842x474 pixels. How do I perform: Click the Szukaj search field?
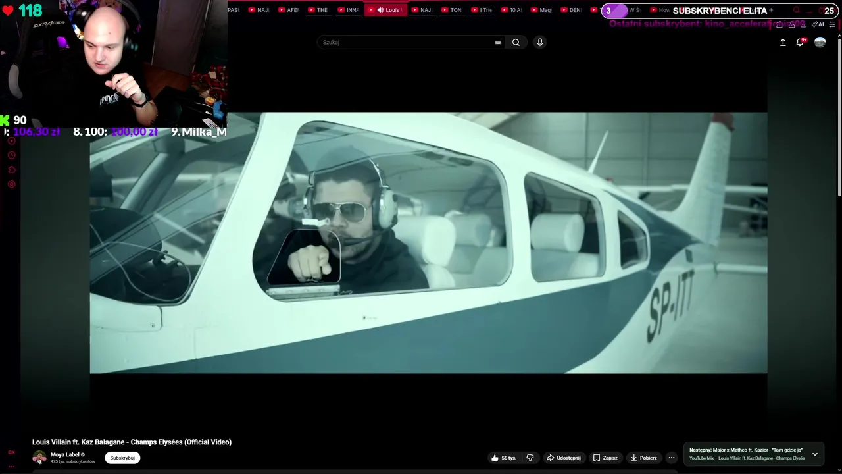(411, 42)
